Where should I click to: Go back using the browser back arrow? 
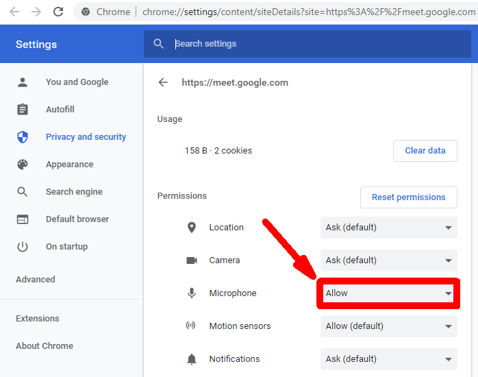point(14,12)
